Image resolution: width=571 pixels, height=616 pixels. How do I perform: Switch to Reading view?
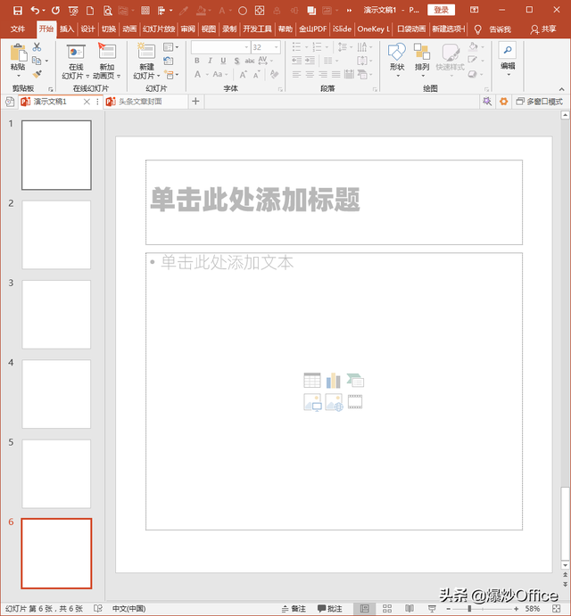pyautogui.click(x=410, y=609)
